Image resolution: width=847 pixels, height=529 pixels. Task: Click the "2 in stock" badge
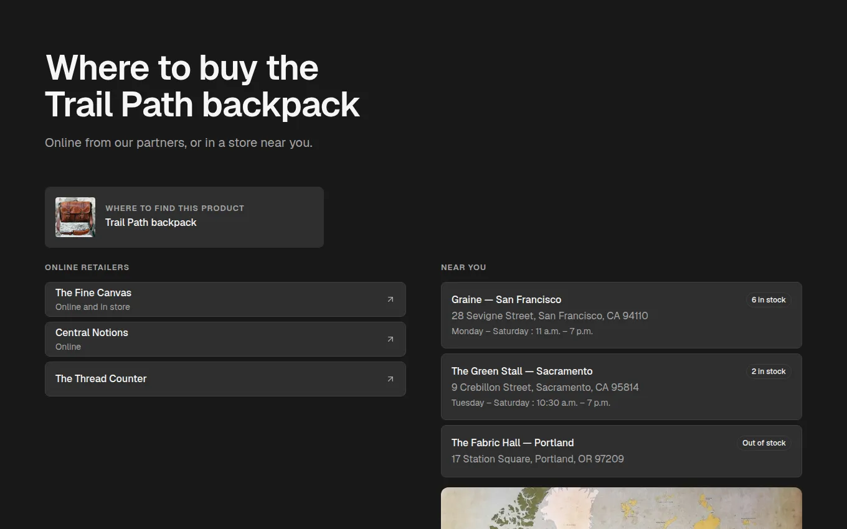[769, 372]
